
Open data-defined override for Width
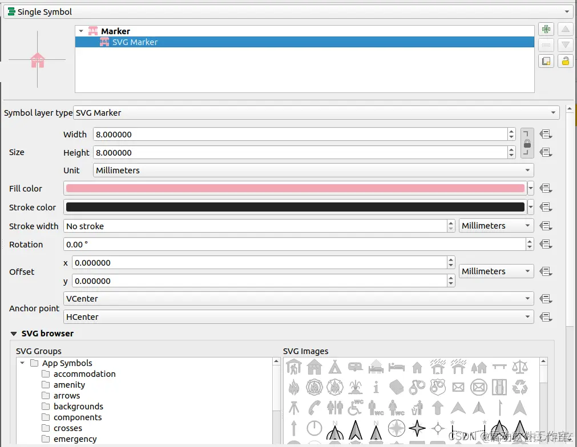546,135
